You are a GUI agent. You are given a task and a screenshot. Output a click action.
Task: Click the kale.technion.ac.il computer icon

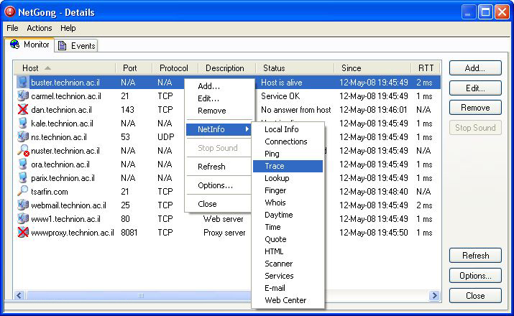point(23,124)
